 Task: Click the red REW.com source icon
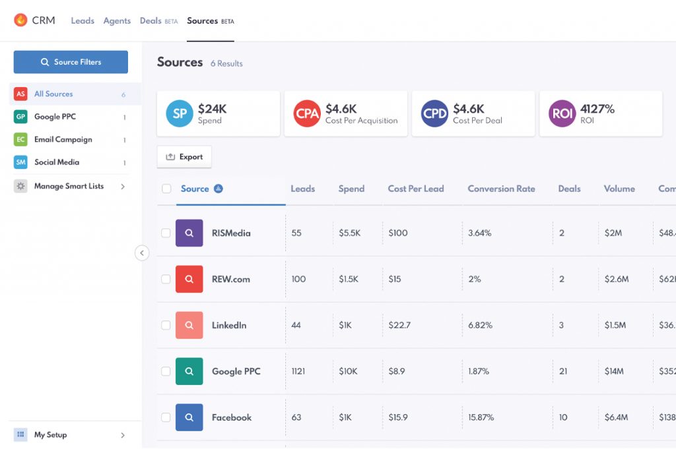(x=189, y=280)
